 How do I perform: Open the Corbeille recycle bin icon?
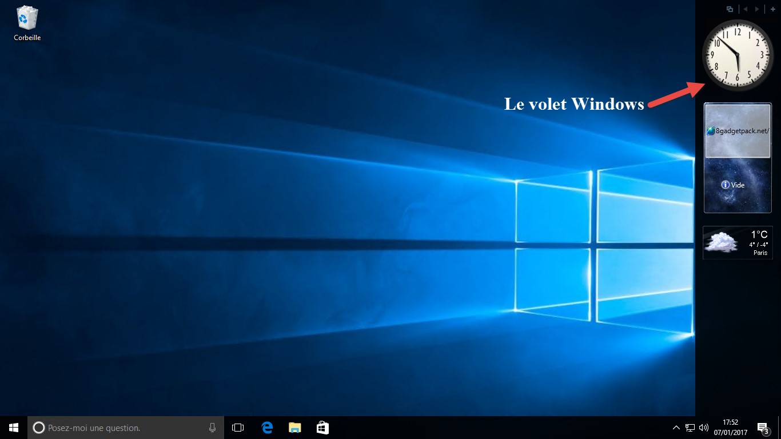(27, 23)
